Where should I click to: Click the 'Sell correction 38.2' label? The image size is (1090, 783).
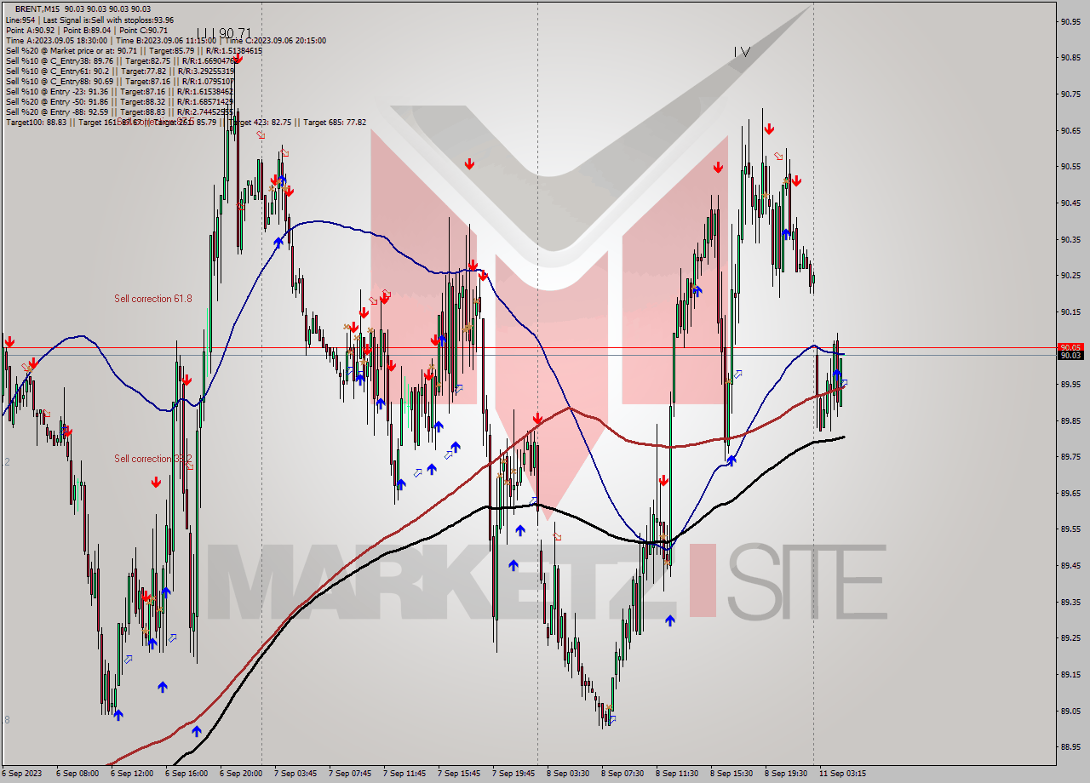point(153,459)
